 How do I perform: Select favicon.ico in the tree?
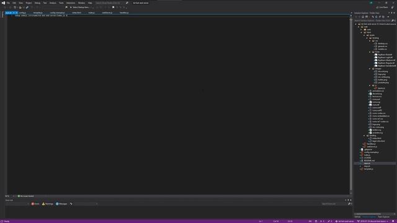377,97
